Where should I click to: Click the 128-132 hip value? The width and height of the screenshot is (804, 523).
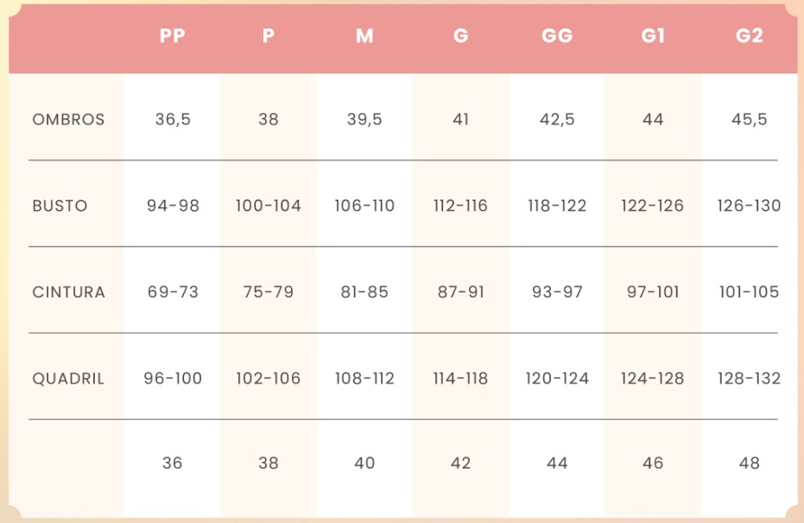click(x=749, y=379)
